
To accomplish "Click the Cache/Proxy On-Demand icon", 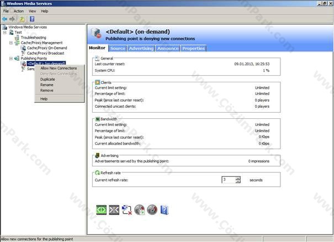I will [23, 48].
